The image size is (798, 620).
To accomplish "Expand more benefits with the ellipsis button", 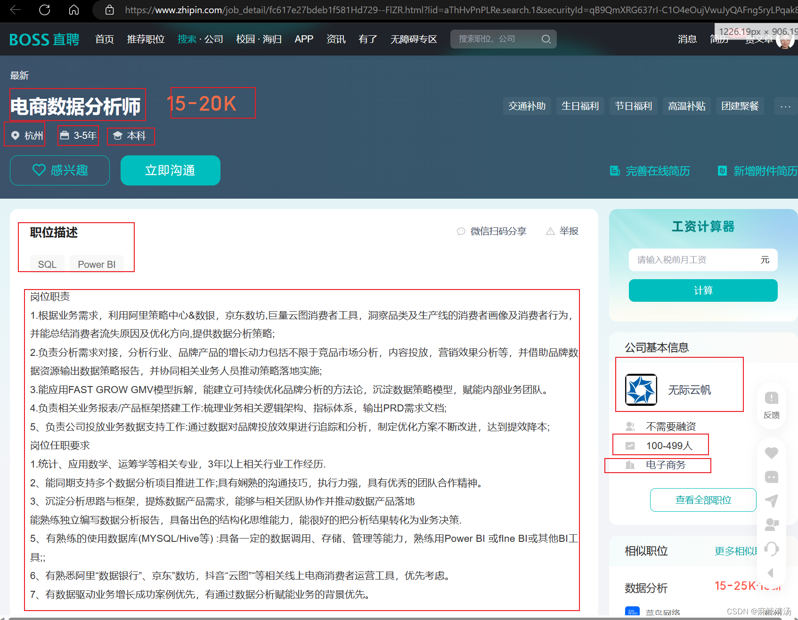I will 785,106.
